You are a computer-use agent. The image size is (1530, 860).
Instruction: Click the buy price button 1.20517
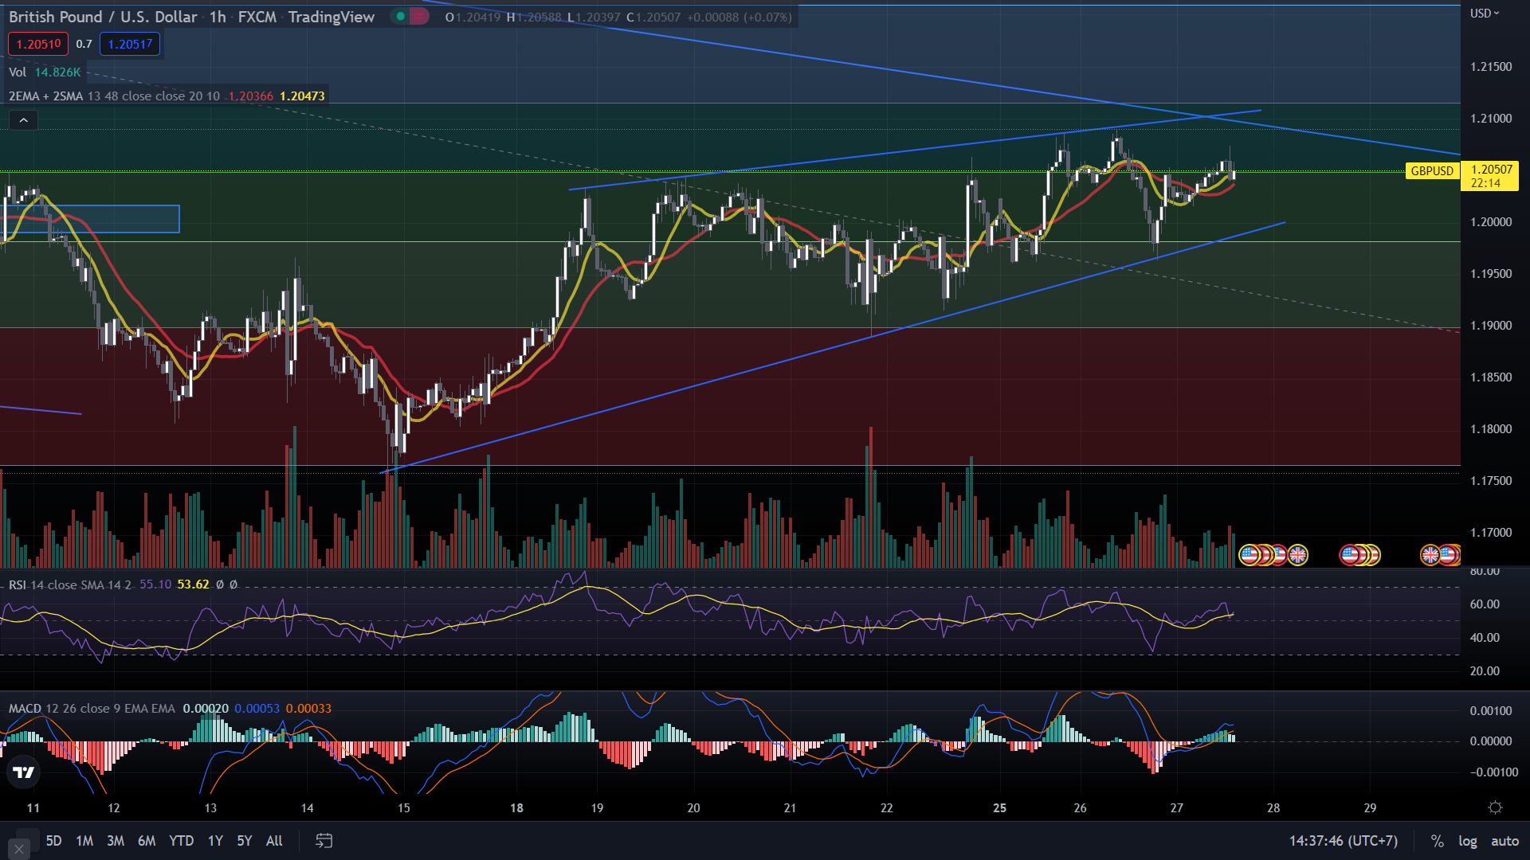click(x=130, y=44)
